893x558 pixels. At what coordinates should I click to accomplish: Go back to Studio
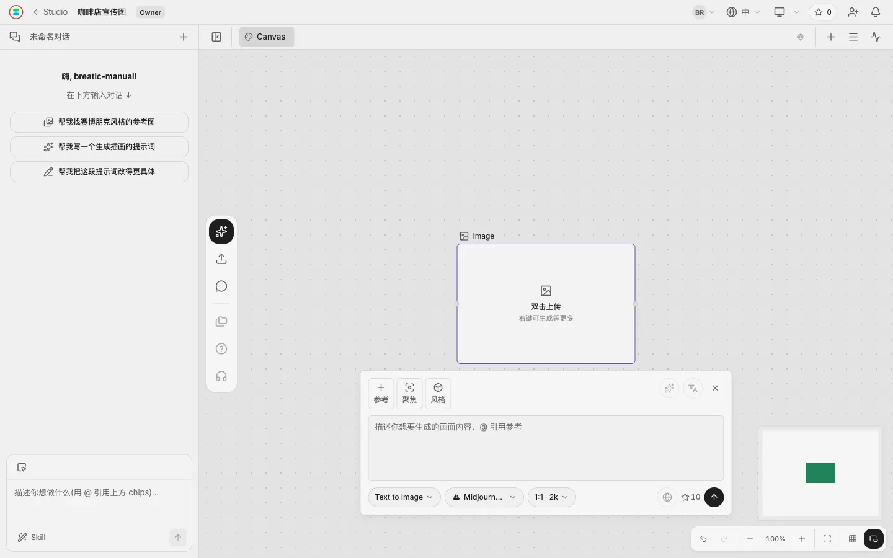(x=50, y=12)
